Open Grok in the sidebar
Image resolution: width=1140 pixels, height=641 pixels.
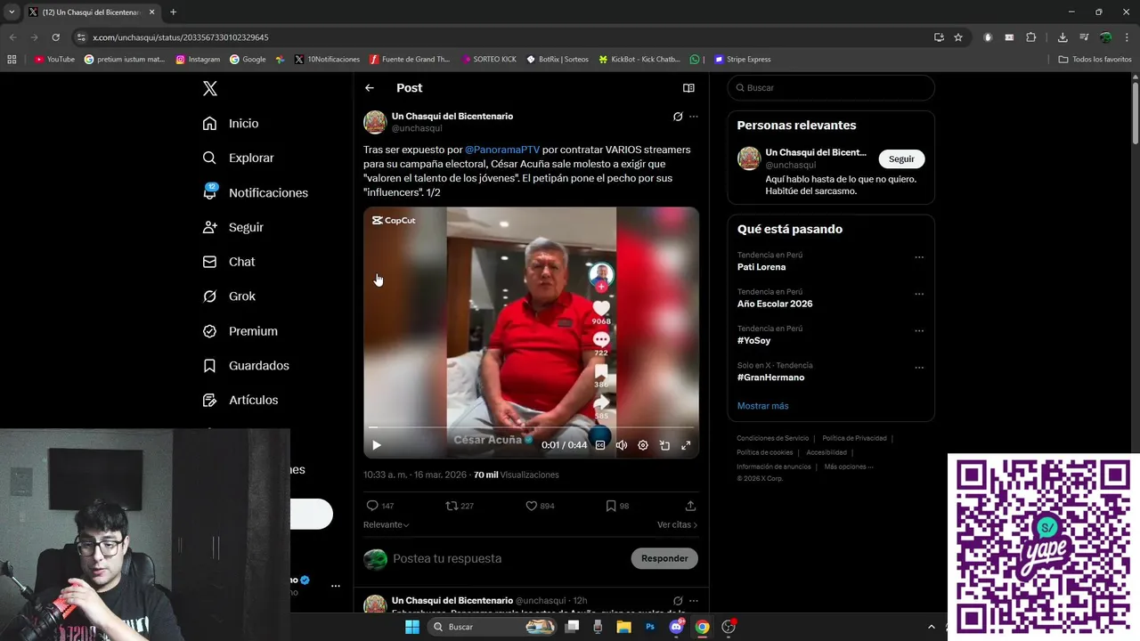coord(229,296)
